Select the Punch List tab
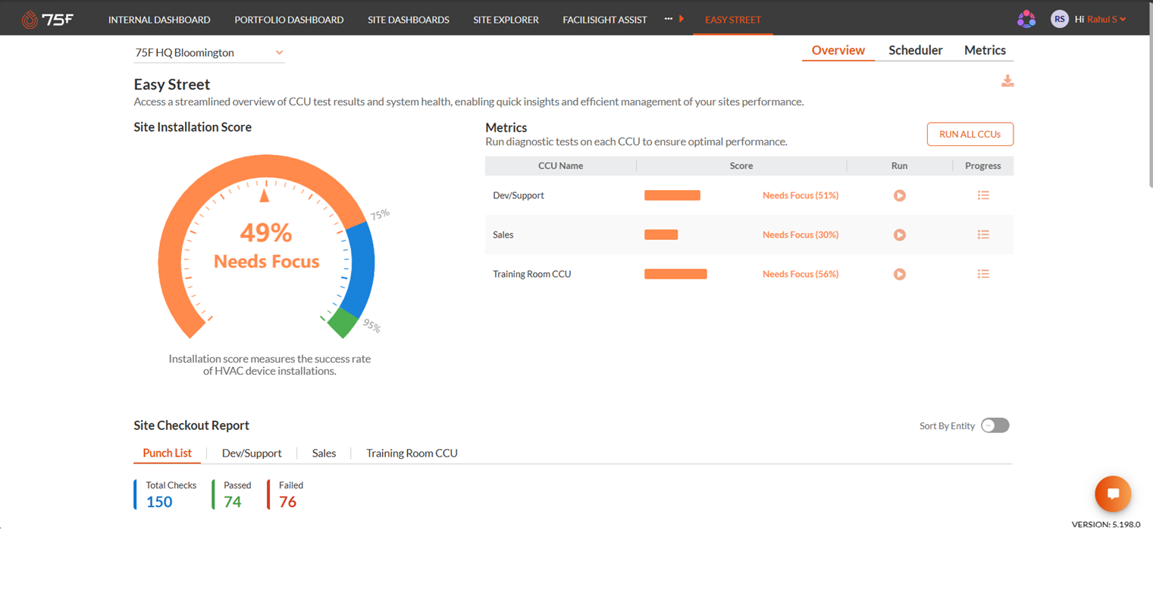This screenshot has height=592, width=1153. 168,453
